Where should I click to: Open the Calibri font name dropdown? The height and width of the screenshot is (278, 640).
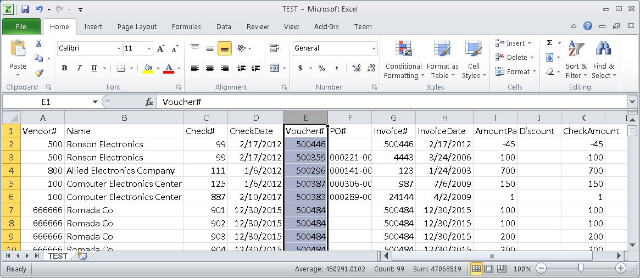[119, 48]
